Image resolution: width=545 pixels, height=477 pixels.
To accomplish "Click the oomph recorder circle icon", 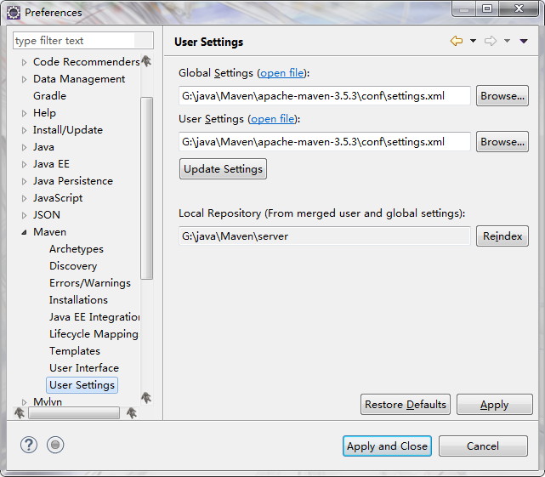I will (x=55, y=445).
